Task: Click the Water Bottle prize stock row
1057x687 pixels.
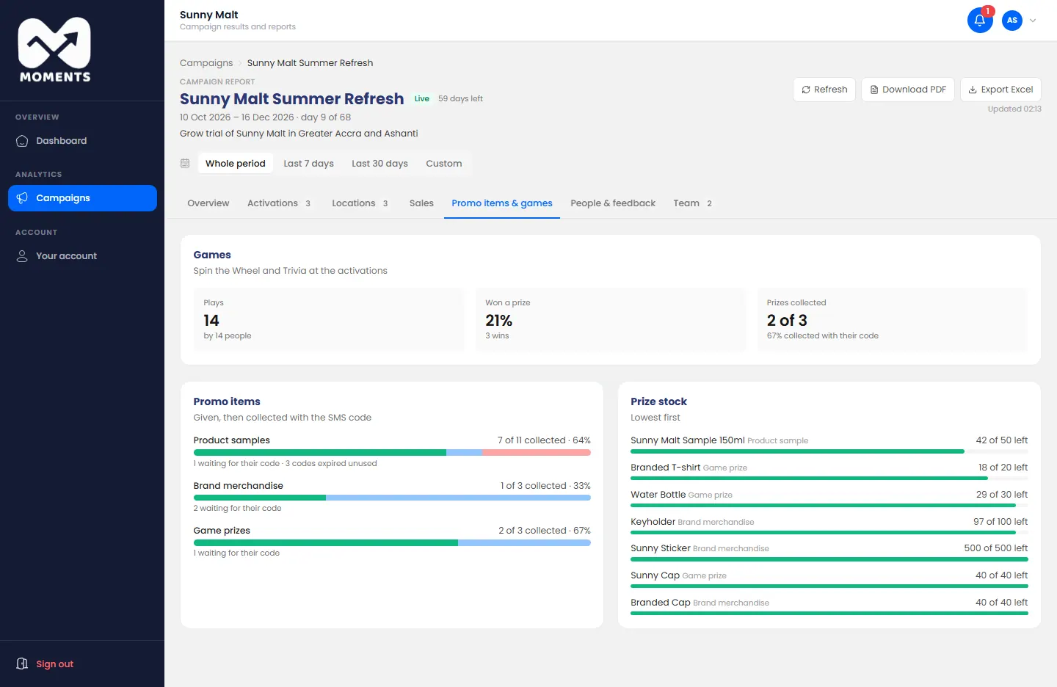Action: pos(829,498)
